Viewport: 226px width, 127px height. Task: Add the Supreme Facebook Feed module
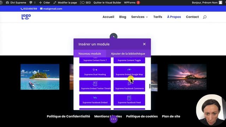pyautogui.click(x=129, y=100)
